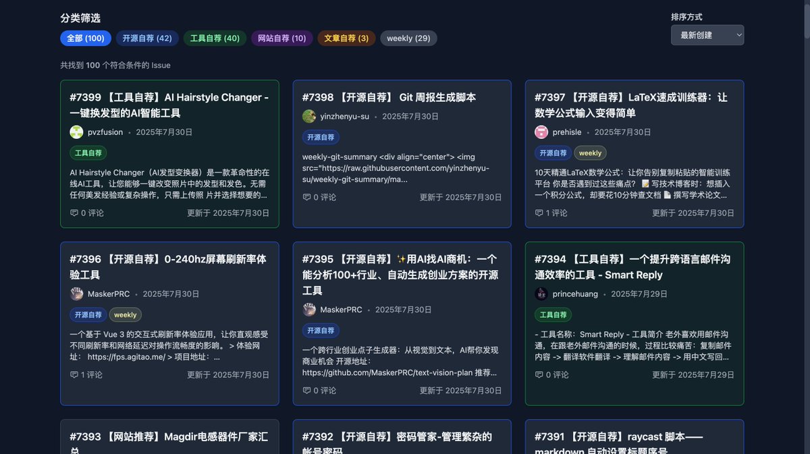Click comment bubble icon on issue #7395
The height and width of the screenshot is (454, 810).
tap(306, 391)
